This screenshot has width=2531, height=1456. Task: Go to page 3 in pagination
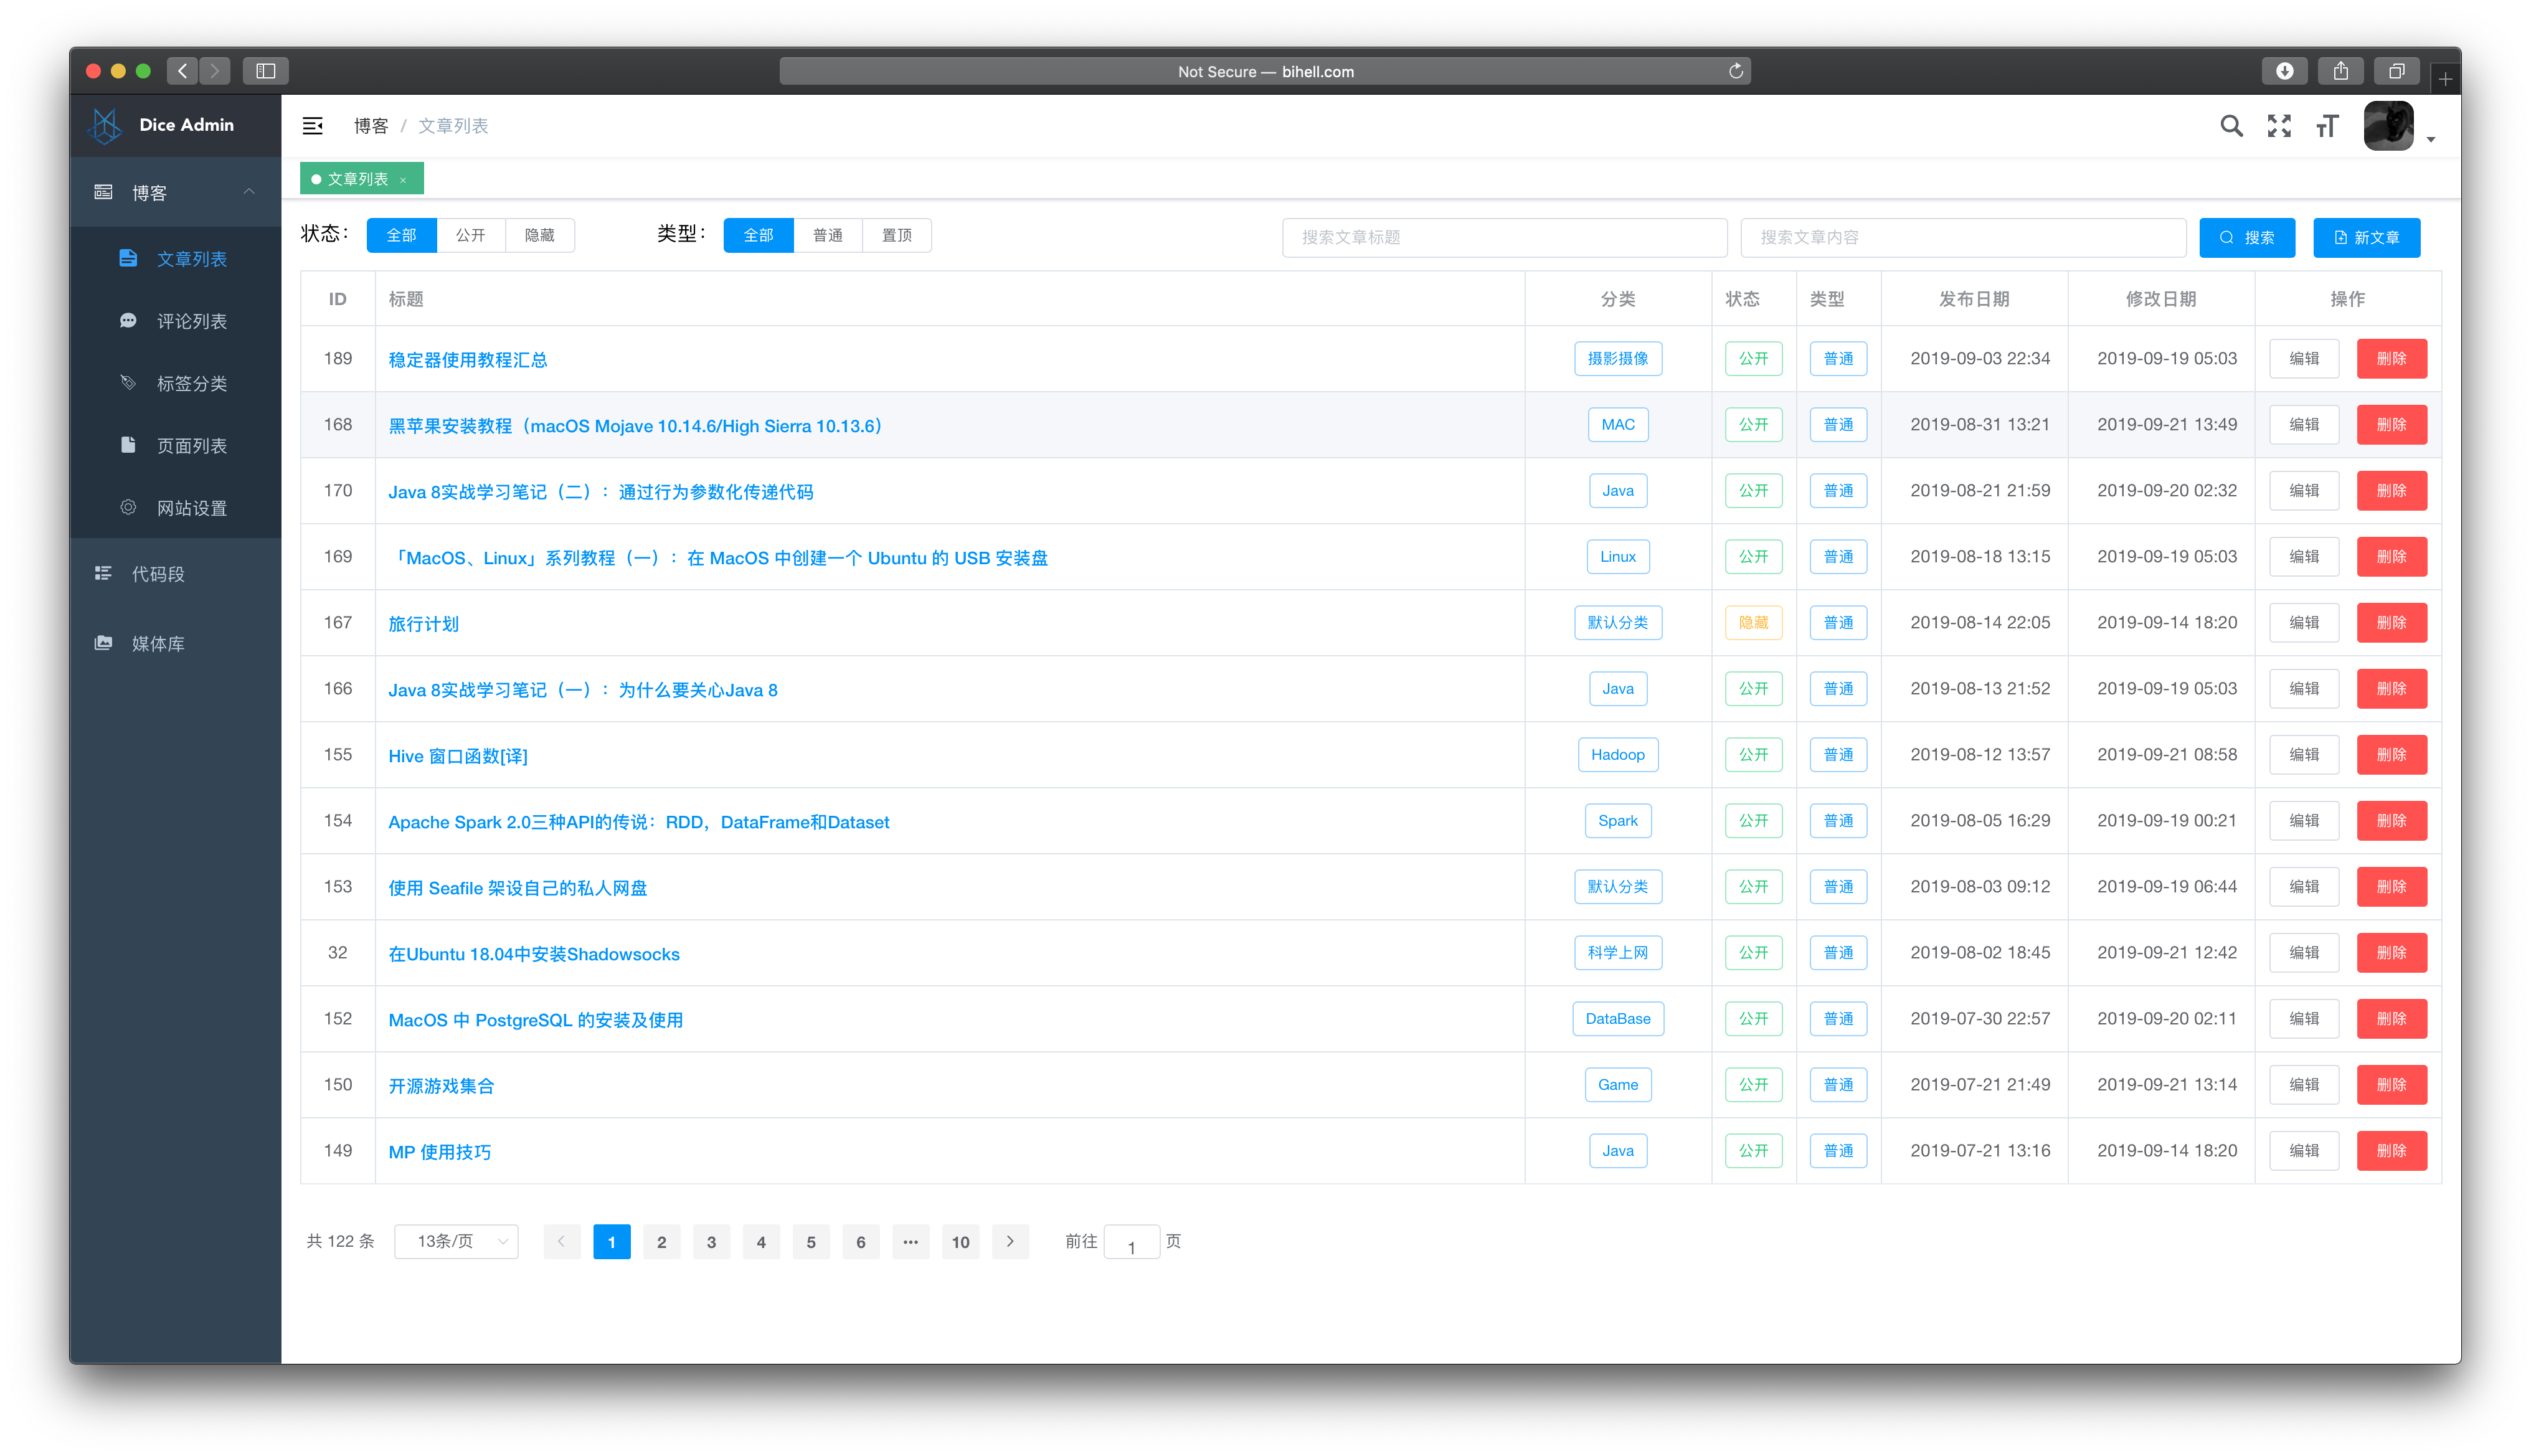[x=711, y=1241]
